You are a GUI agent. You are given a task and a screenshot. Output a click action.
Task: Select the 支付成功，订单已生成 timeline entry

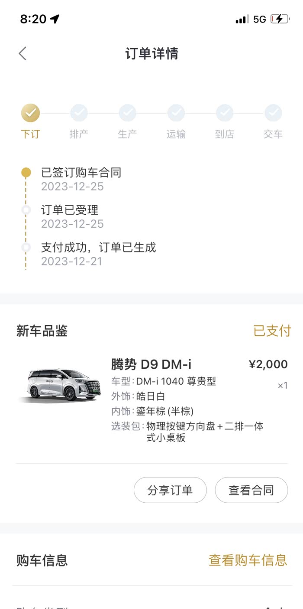pos(98,248)
